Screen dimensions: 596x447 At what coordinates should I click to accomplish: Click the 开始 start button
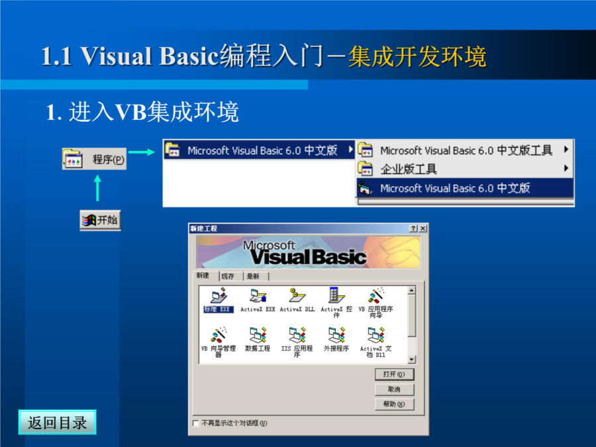(x=101, y=220)
